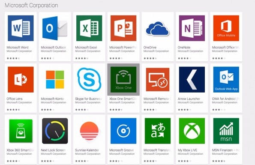Select the Microsoft Excel icon
The height and width of the screenshot is (165, 255).
89,28
